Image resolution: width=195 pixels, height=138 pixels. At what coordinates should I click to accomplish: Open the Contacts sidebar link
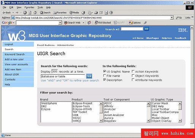click(18, 80)
